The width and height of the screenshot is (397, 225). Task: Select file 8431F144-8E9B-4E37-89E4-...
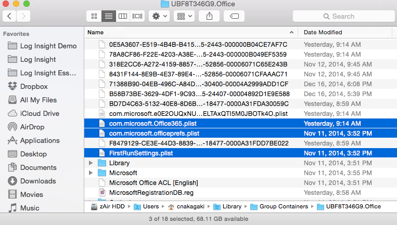coord(240,74)
